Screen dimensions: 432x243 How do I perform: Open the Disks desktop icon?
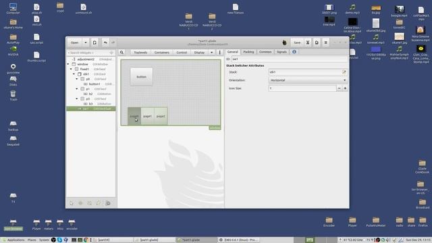point(13,81)
